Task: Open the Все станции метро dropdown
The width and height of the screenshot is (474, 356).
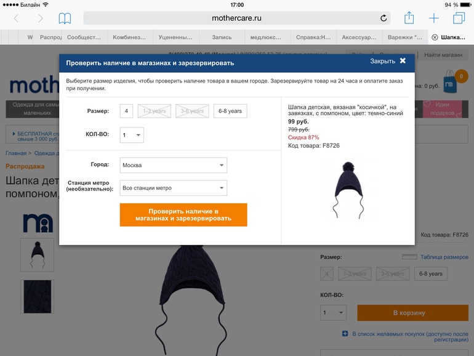Action: pos(174,188)
